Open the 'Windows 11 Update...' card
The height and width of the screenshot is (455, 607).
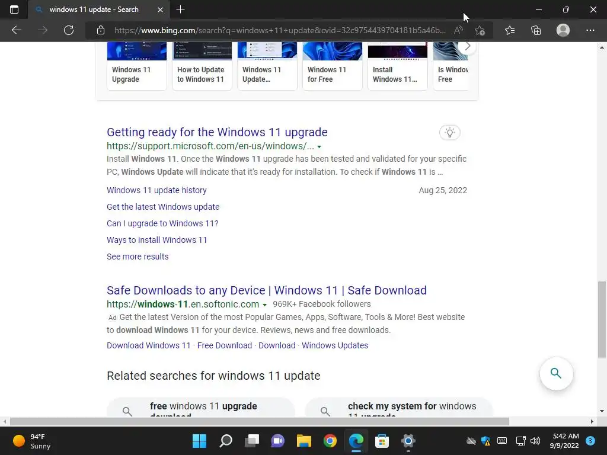click(267, 66)
